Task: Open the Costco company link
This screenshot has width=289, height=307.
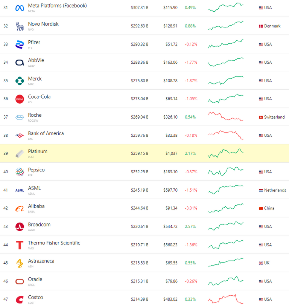Action: (35, 298)
